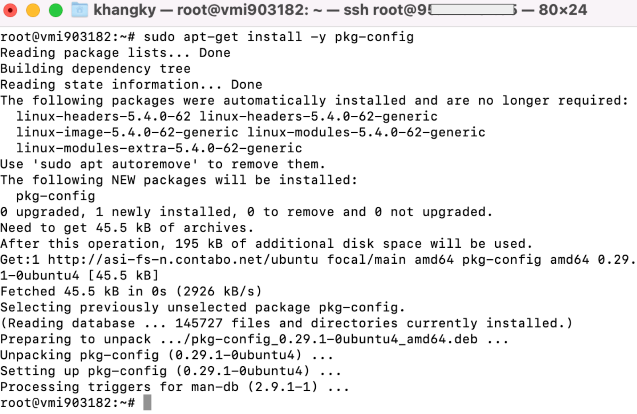Click the home folder proxy icon in title bar
The width and height of the screenshot is (637, 414).
point(80,10)
